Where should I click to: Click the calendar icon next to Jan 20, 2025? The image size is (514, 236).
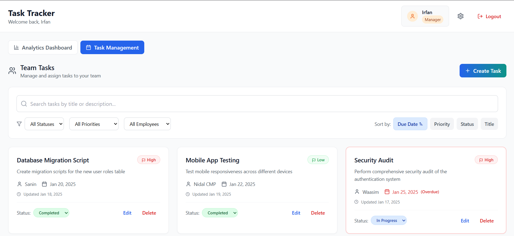click(x=44, y=184)
